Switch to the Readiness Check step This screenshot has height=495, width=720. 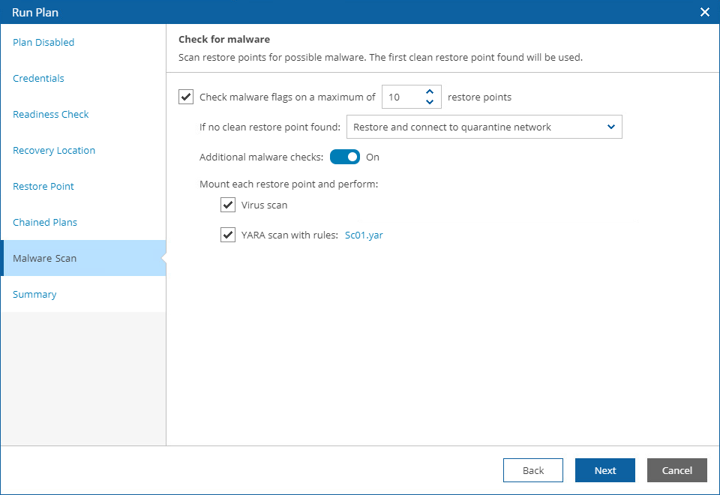coord(50,114)
